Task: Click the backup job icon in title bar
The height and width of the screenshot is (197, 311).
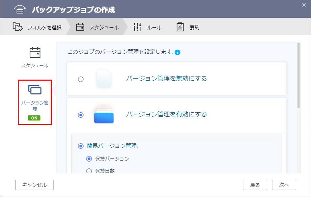Action: point(20,9)
